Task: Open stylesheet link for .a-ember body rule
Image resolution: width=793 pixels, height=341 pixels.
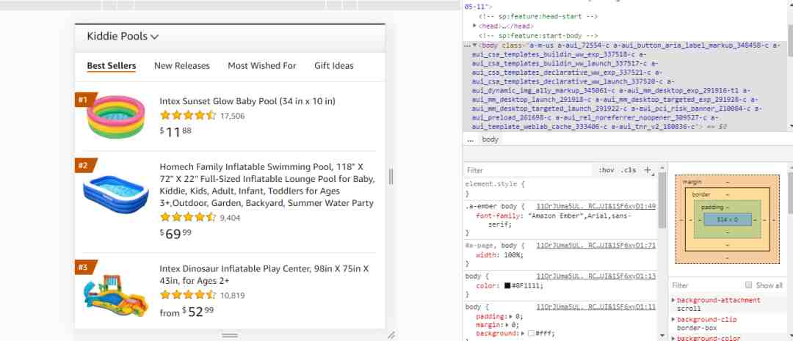Action: 595,206
